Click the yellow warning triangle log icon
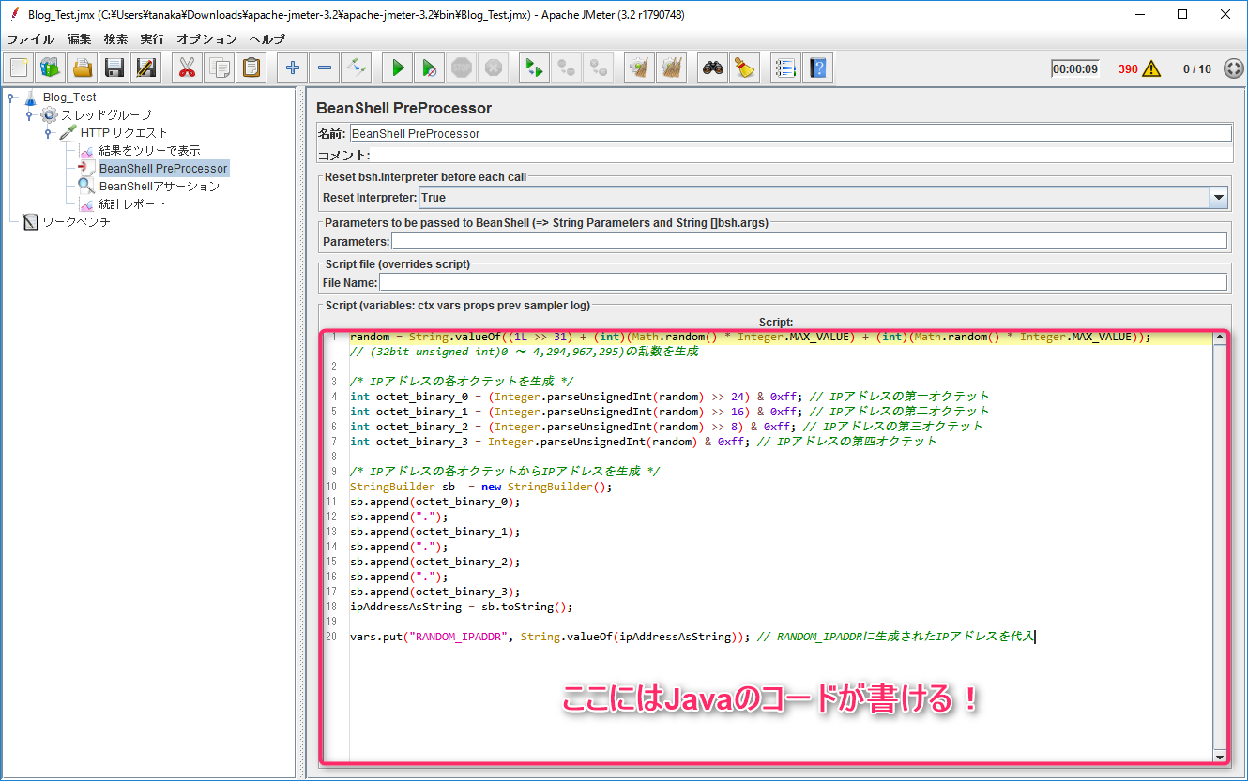This screenshot has width=1248, height=781. (x=1151, y=68)
